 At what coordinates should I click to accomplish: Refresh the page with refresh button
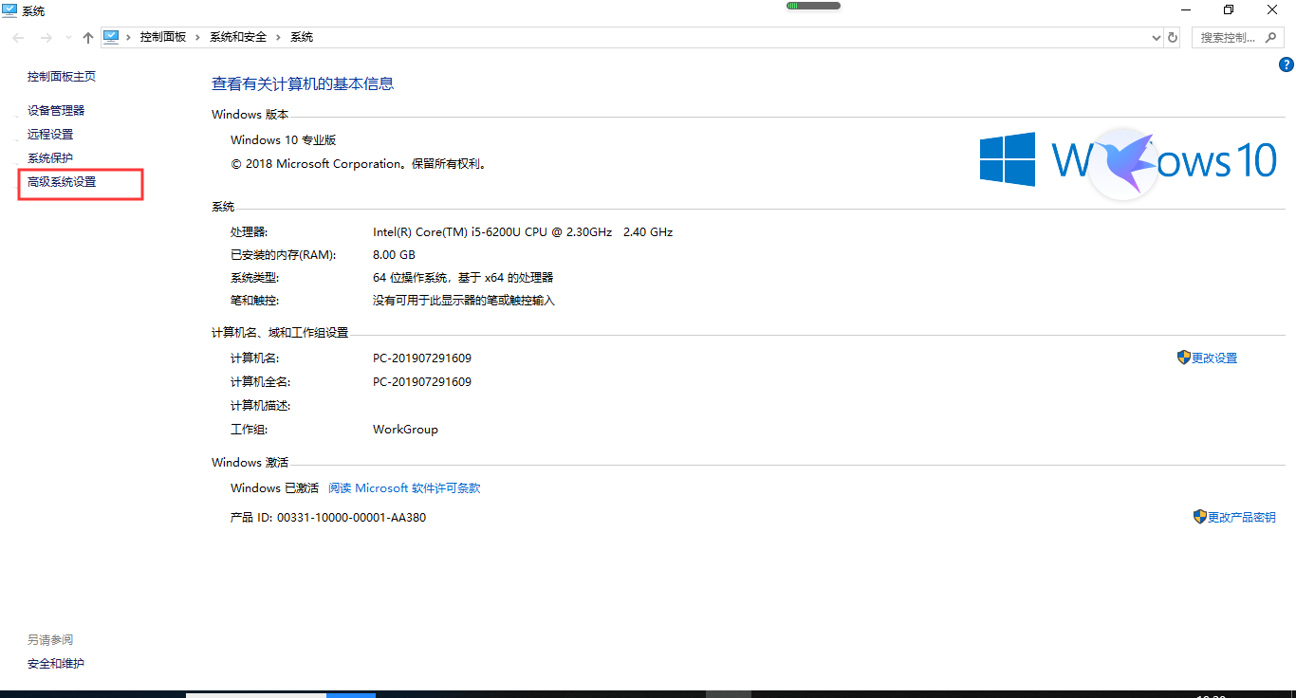pyautogui.click(x=1173, y=38)
